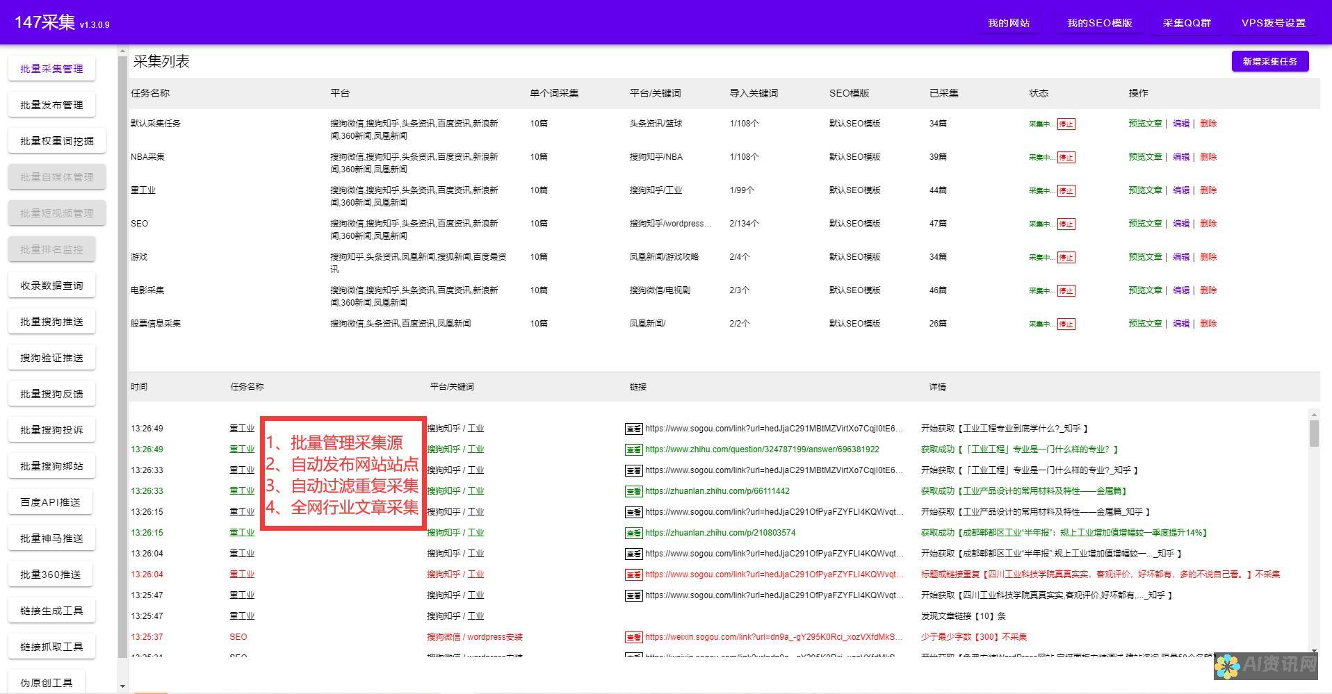The image size is (1332, 694).
Task: Click view icon beside zhuanlan.zhihu.com/p/66111442 link
Action: pyautogui.click(x=633, y=491)
